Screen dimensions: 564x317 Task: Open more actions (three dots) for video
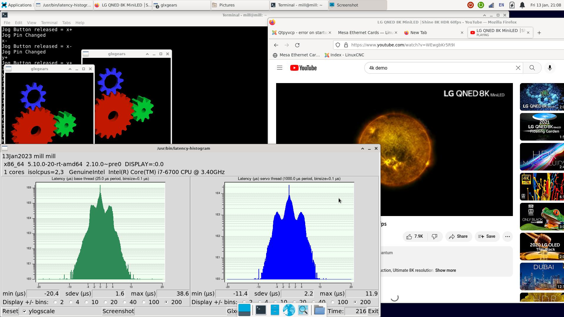click(507, 236)
